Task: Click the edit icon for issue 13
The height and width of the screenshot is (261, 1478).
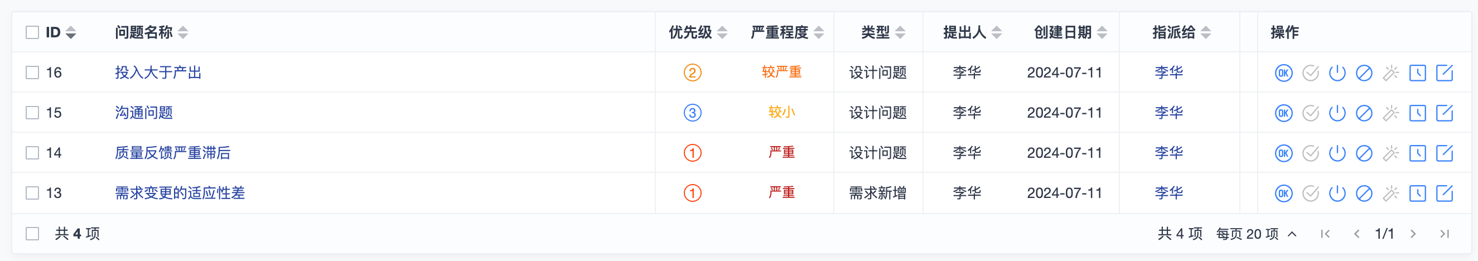Action: point(1444,194)
